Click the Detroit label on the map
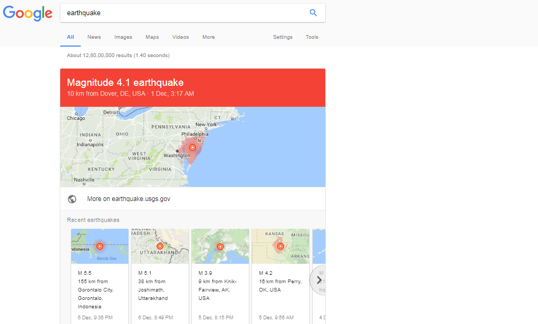538x324 pixels. (x=111, y=112)
